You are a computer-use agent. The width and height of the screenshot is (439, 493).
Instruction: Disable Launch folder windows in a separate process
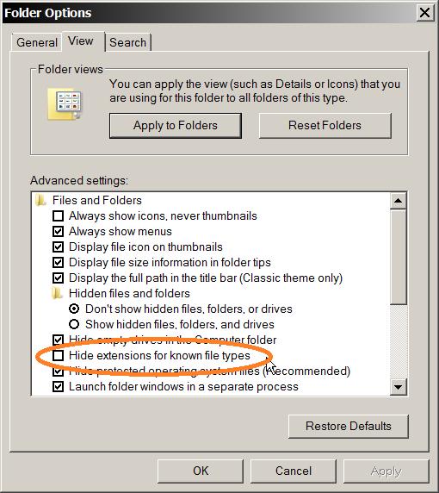coord(58,386)
